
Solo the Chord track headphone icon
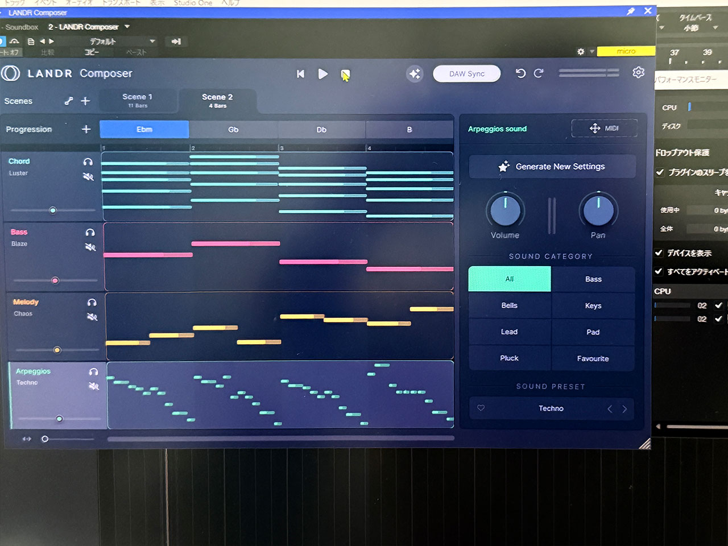[88, 162]
